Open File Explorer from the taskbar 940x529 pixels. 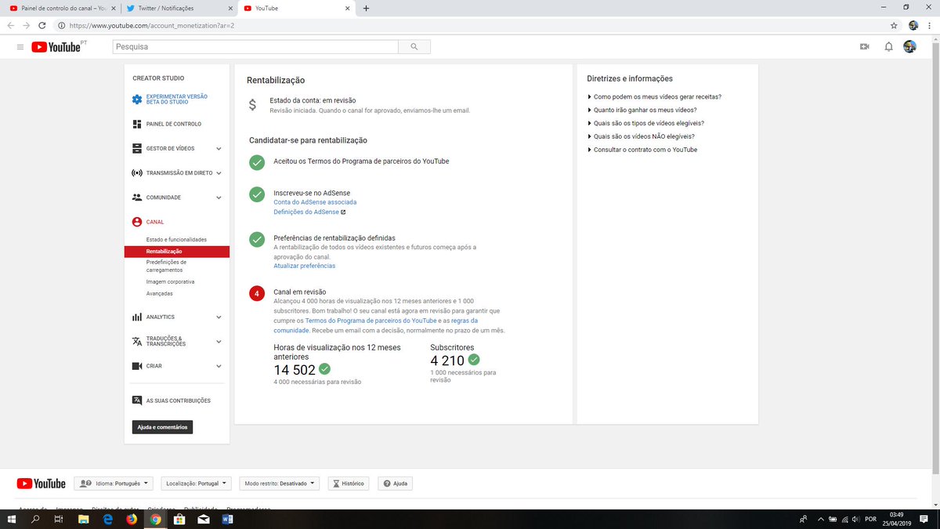(x=82, y=519)
